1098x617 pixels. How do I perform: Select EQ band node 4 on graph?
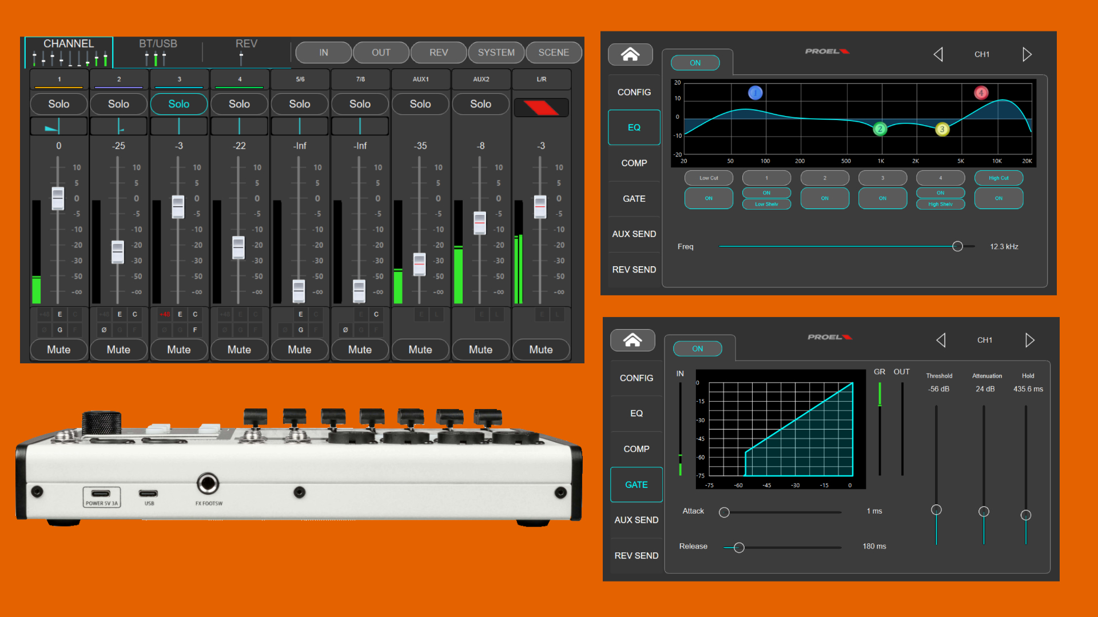[x=981, y=93]
